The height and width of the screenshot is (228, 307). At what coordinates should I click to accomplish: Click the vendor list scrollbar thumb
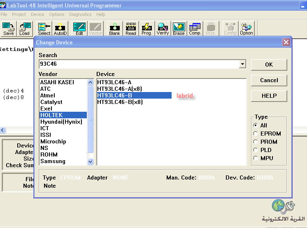[x=90, y=119]
